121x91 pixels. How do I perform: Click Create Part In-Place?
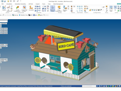click(x=24, y=9)
